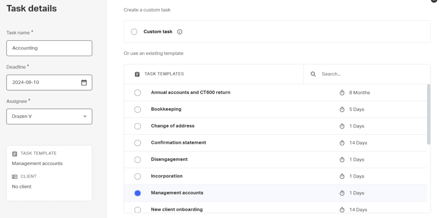Image resolution: width=441 pixels, height=218 pixels.
Task: Click the template list vertical scrollbar
Action: (429, 114)
